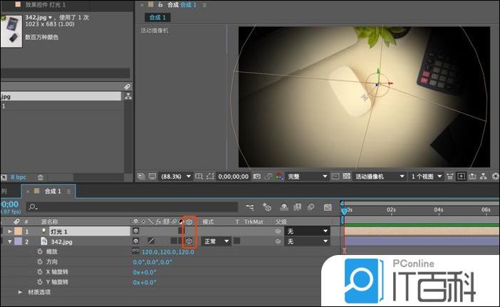This screenshot has width=500, height=307.
Task: Toggle visibility eye of 灯光 1 layer
Action: [x=136, y=231]
